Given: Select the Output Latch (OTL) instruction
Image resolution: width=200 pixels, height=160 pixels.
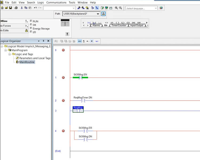Looking at the screenshot, I should point(123,23).
